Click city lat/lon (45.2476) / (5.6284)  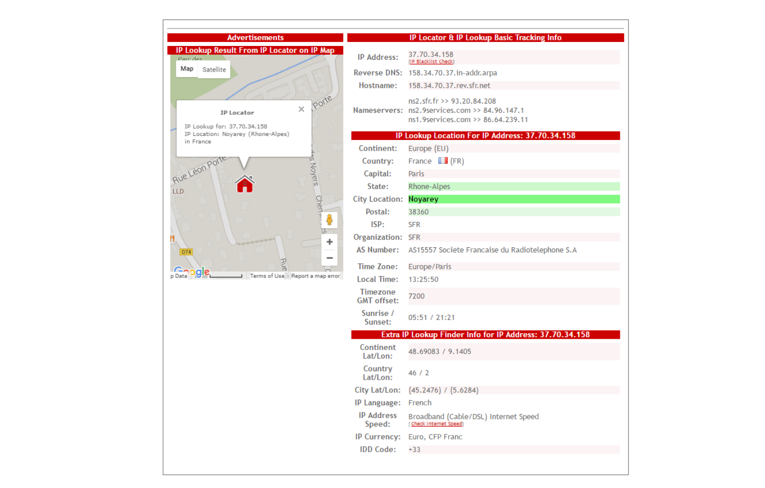coord(444,390)
